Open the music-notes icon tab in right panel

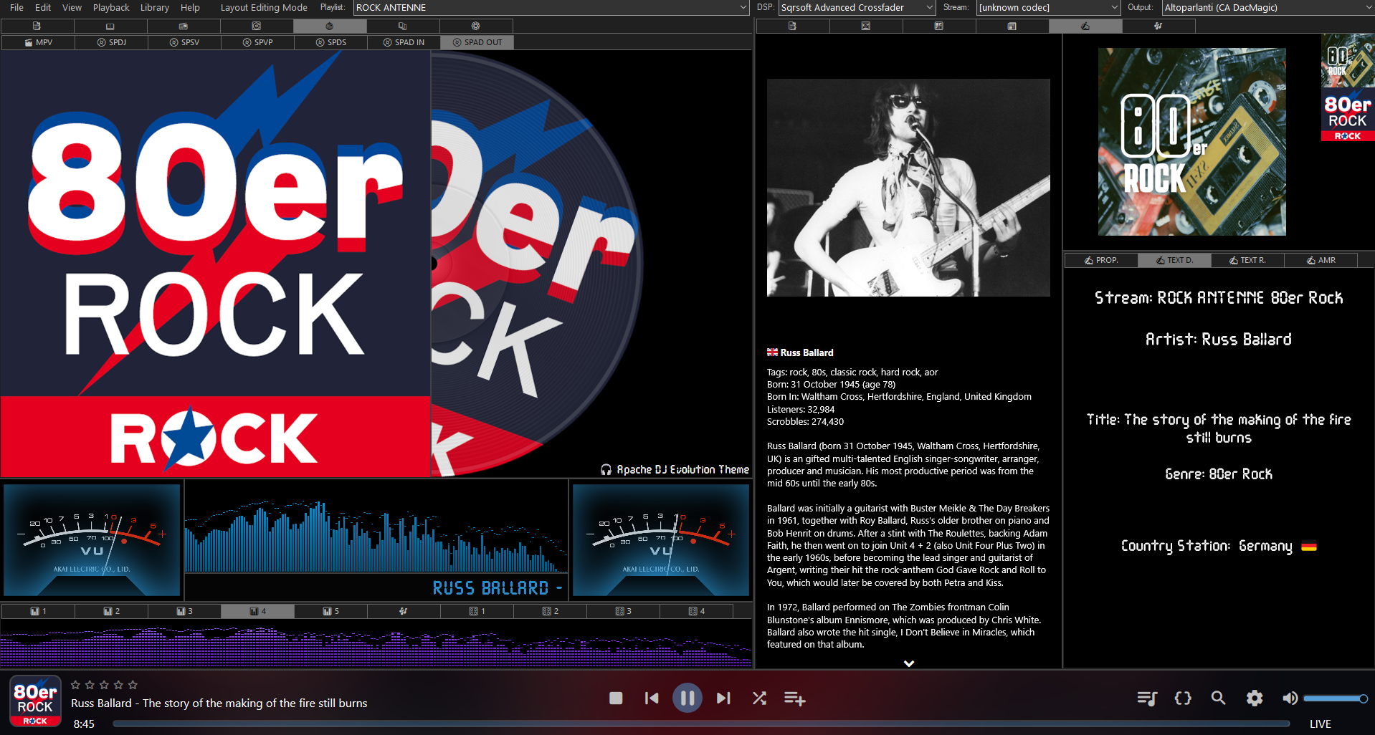pos(1158,26)
